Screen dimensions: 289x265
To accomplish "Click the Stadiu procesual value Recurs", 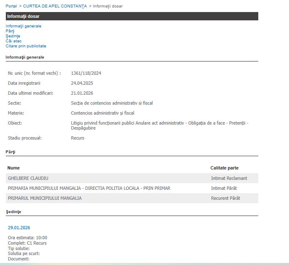I will (78, 138).
